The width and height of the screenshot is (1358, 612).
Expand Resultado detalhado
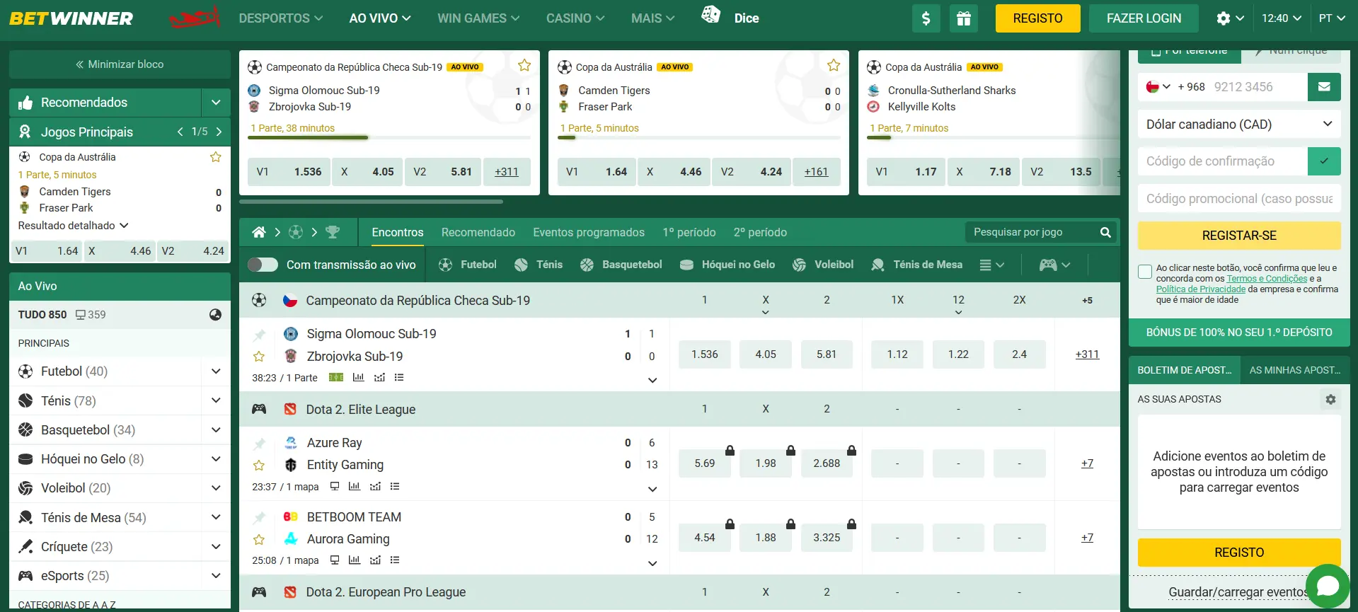tap(73, 226)
